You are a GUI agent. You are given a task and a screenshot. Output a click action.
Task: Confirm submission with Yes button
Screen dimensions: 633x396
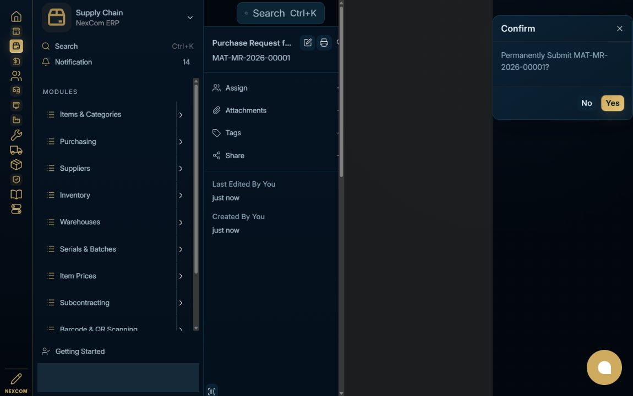(613, 103)
